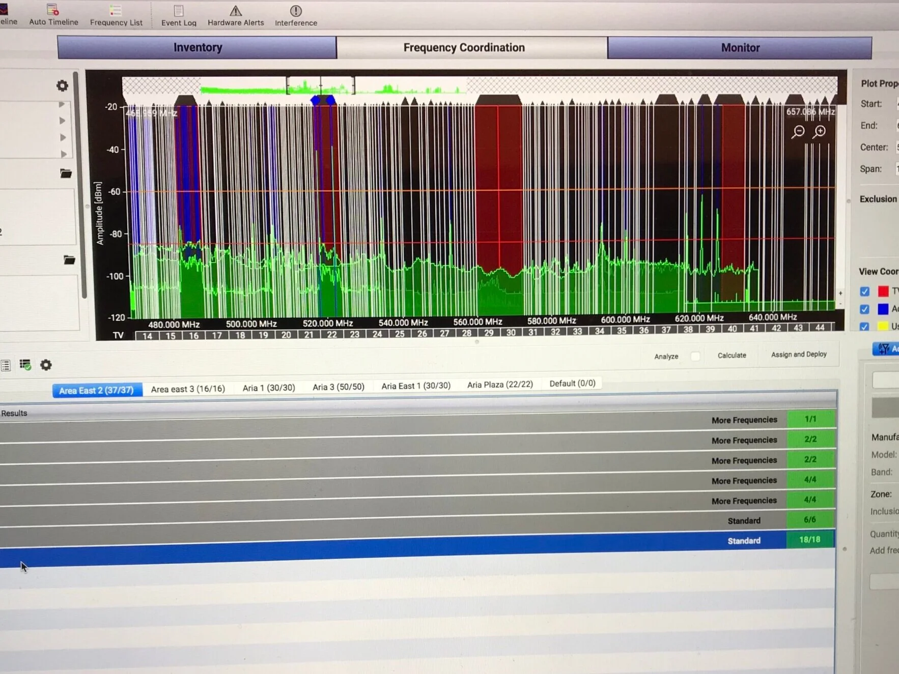The width and height of the screenshot is (899, 674).
Task: Select the Area east 3 (16/16) tab
Action: (188, 389)
